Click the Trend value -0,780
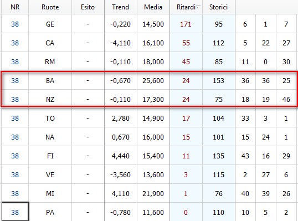 point(121,212)
